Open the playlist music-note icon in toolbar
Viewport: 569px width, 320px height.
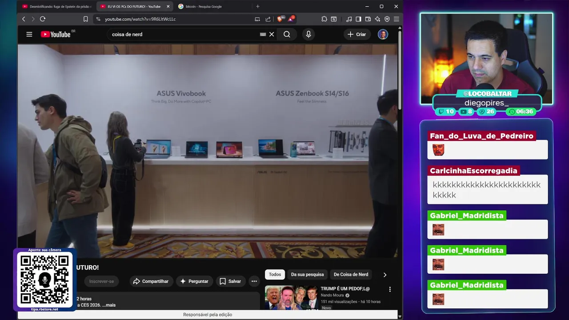[x=349, y=19]
